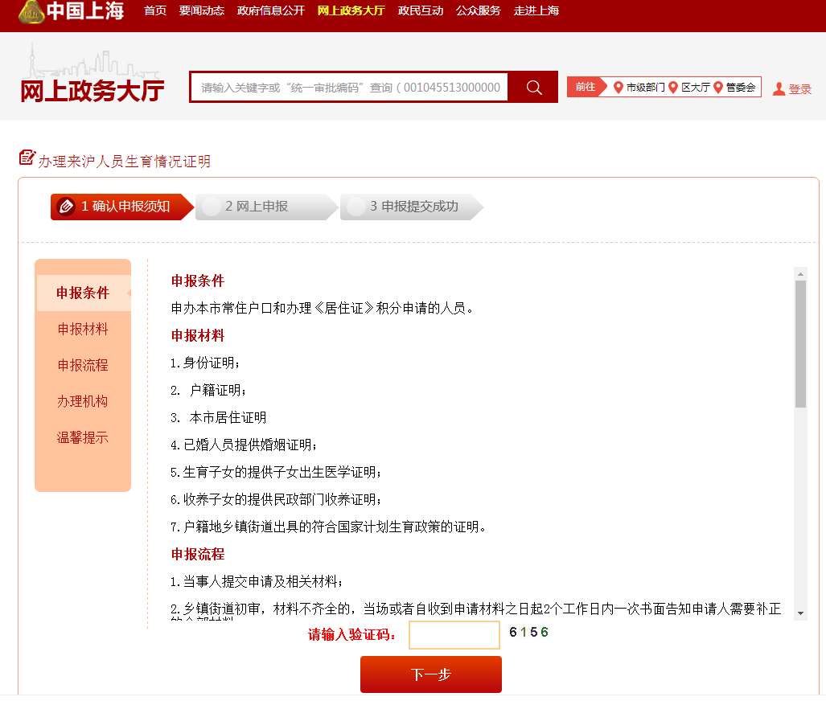Image resolution: width=826 pixels, height=701 pixels.
Task: Click the 请输入验证码 label
Action: click(352, 634)
